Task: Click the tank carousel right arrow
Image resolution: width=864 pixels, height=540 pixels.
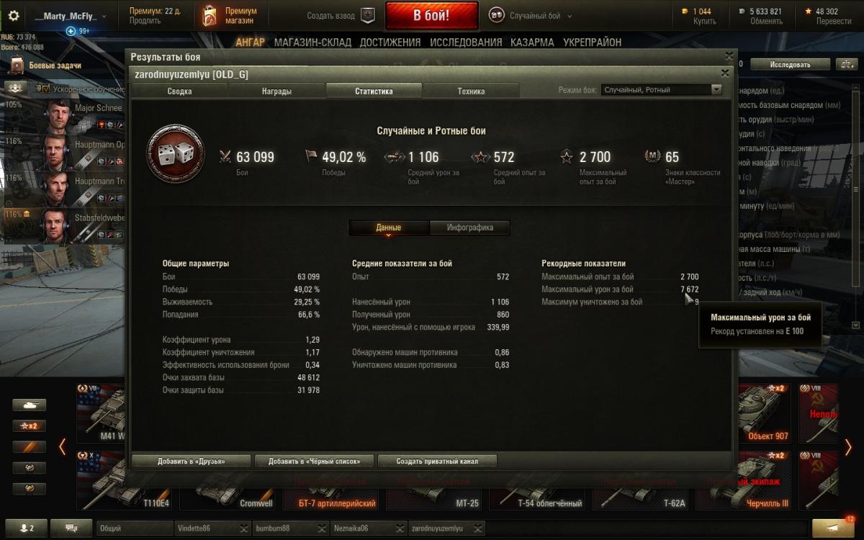Action: tap(848, 447)
